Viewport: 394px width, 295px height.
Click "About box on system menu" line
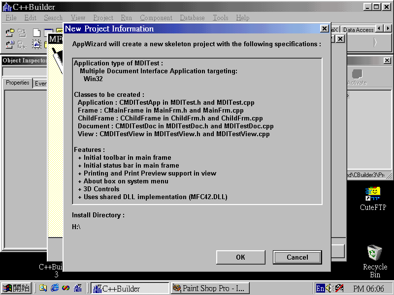(x=126, y=181)
